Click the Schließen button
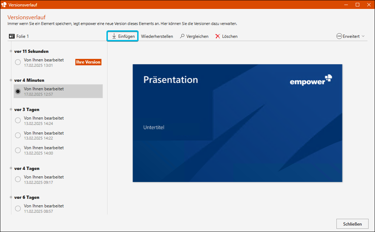The height and width of the screenshot is (232, 375). click(x=352, y=224)
